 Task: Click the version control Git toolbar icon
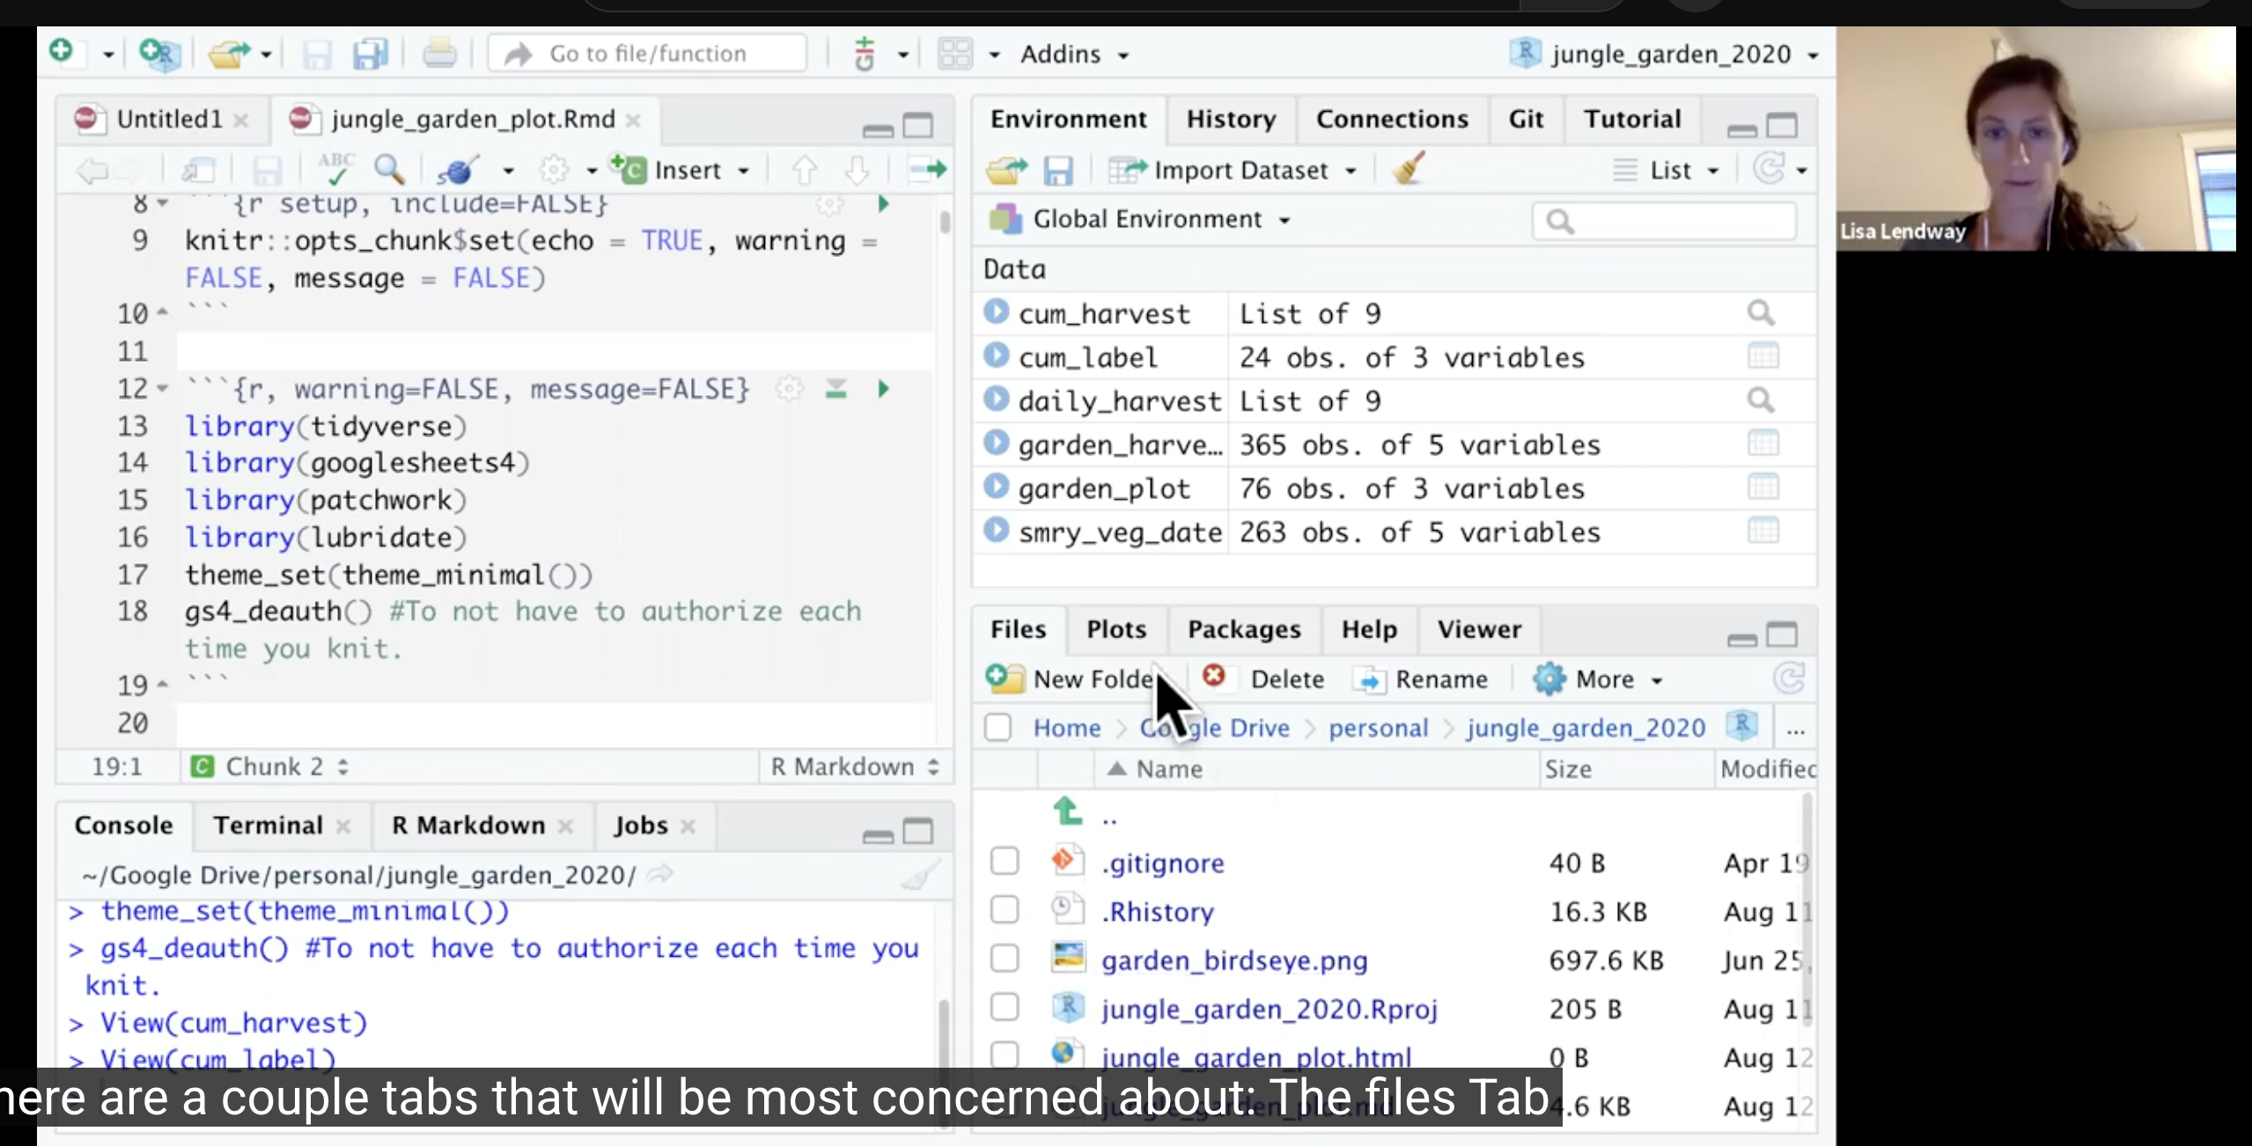tap(865, 54)
